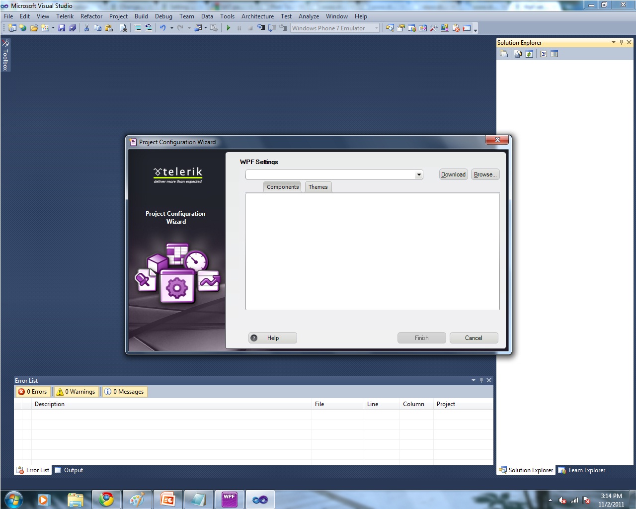Show hidden system tray icons
This screenshot has width=636, height=509.
click(550, 500)
